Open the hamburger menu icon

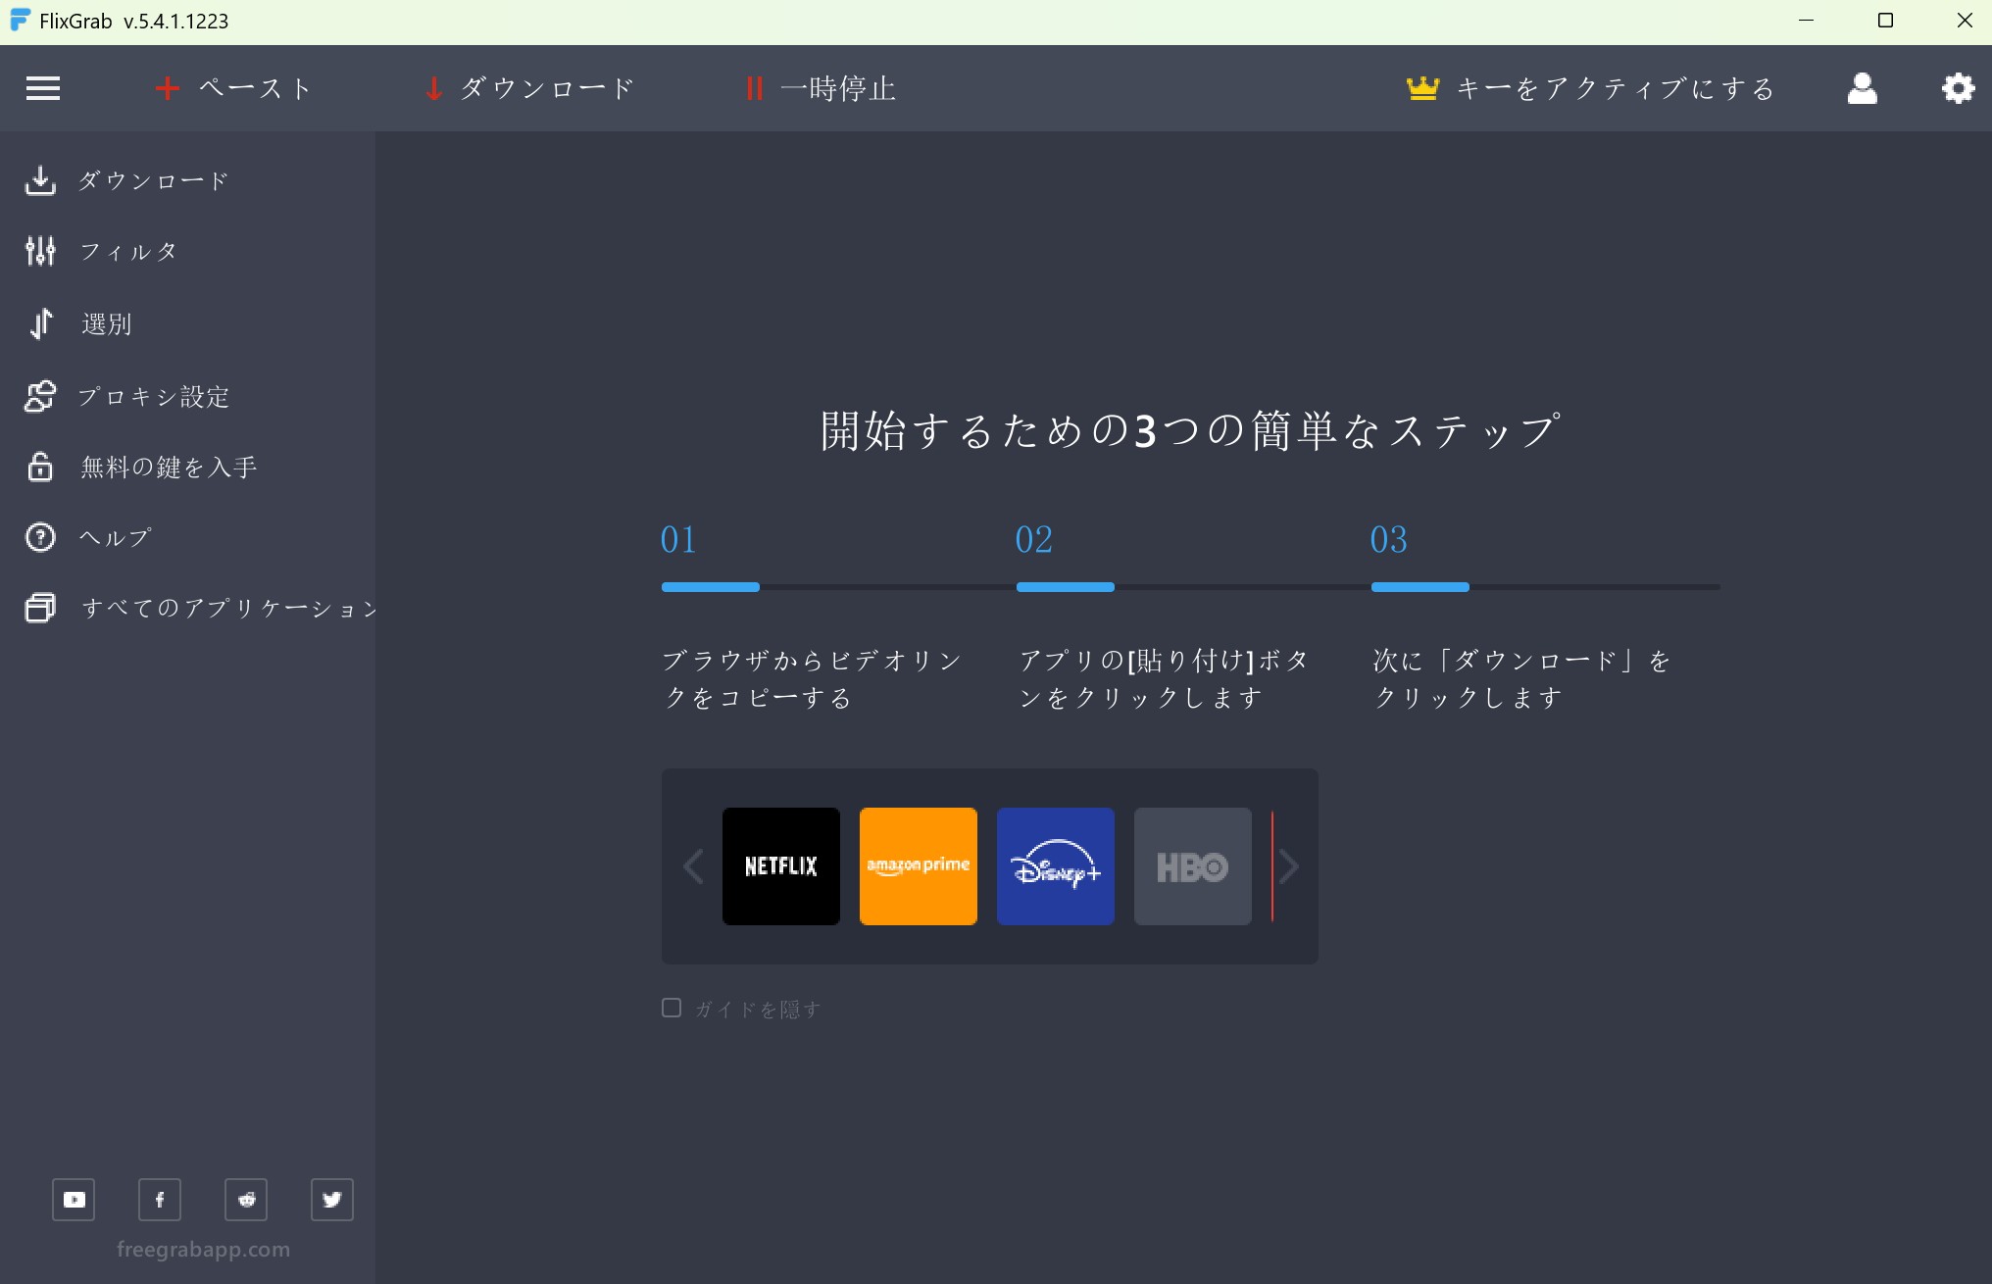click(43, 89)
